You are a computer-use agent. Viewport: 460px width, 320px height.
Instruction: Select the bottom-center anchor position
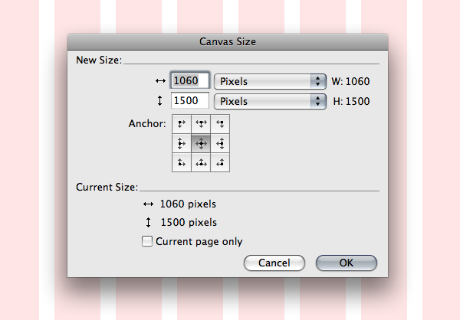(201, 162)
